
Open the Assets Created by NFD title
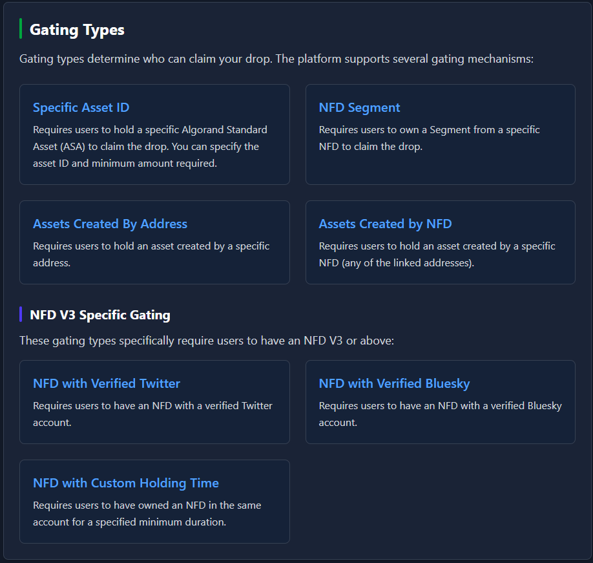coord(386,224)
